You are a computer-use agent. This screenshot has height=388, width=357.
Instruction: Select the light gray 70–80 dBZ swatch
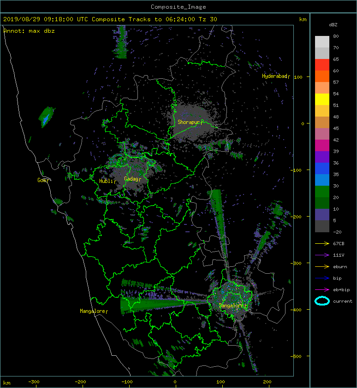[322, 42]
